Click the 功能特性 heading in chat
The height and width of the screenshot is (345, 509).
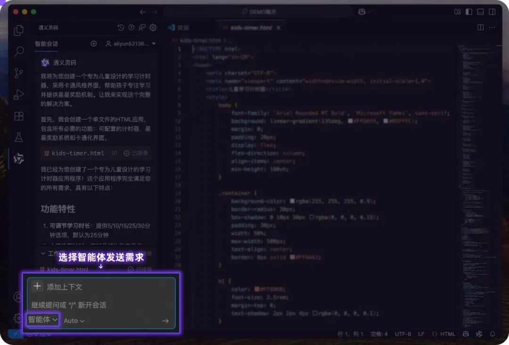click(x=58, y=209)
